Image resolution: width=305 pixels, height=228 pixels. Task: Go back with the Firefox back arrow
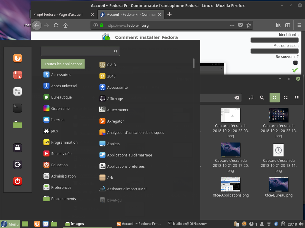click(37, 25)
